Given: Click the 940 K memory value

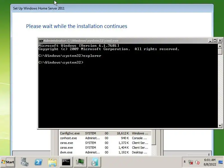Looking at the screenshot, I should (x=125, y=138).
